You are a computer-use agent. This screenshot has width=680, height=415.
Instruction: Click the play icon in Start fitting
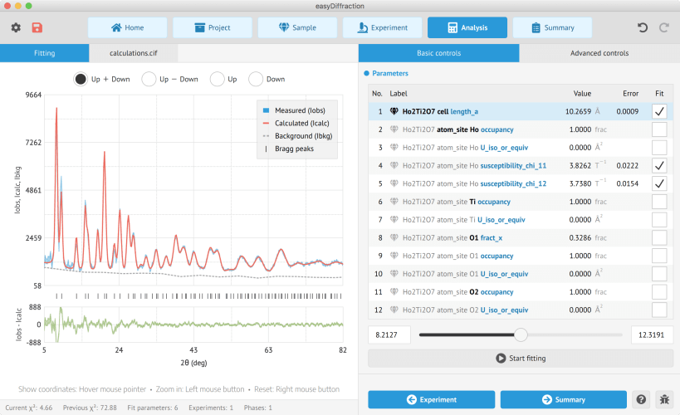pos(501,359)
